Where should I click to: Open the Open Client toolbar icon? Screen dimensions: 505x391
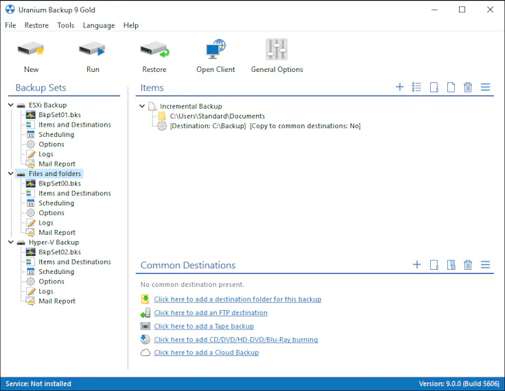pyautogui.click(x=215, y=49)
